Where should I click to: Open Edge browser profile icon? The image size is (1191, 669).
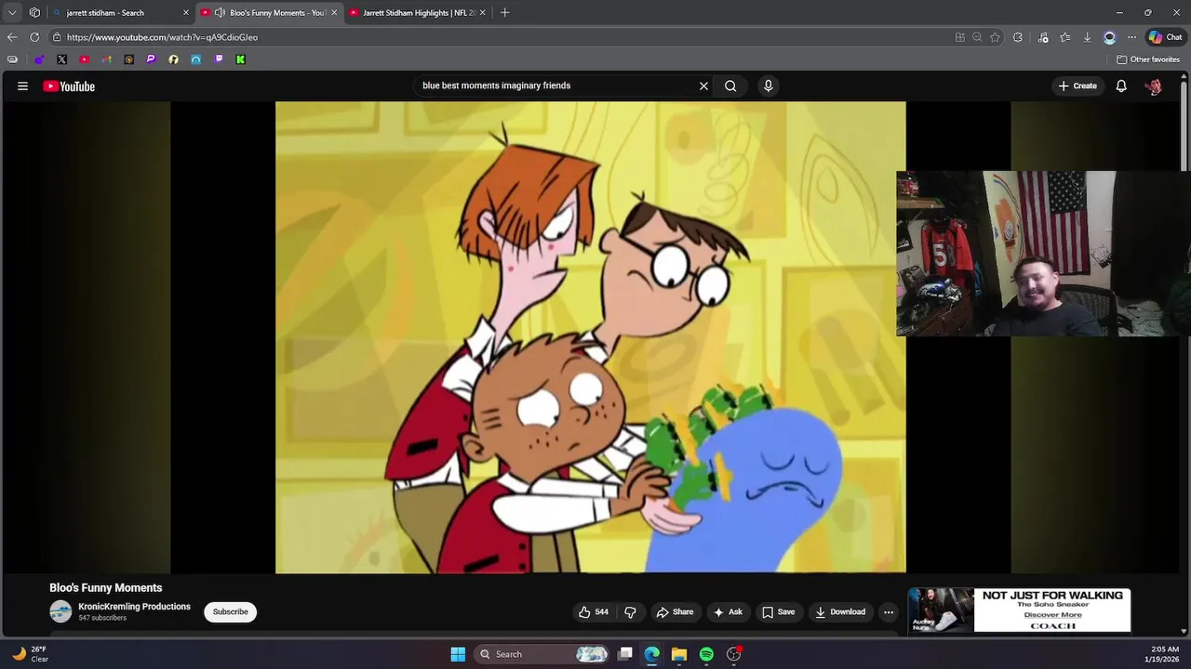(1109, 37)
